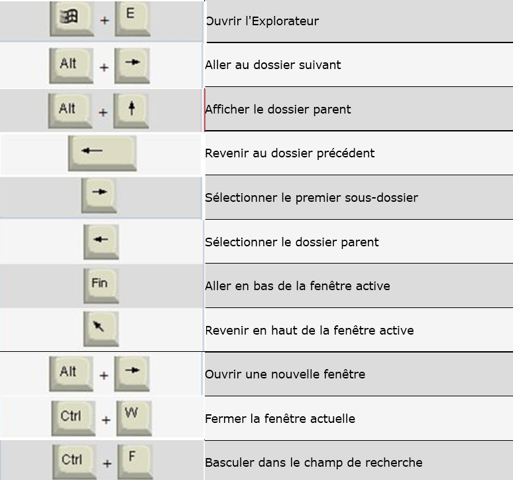Select the Aller au dossier suivant label
This screenshot has width=513, height=480.
(273, 65)
